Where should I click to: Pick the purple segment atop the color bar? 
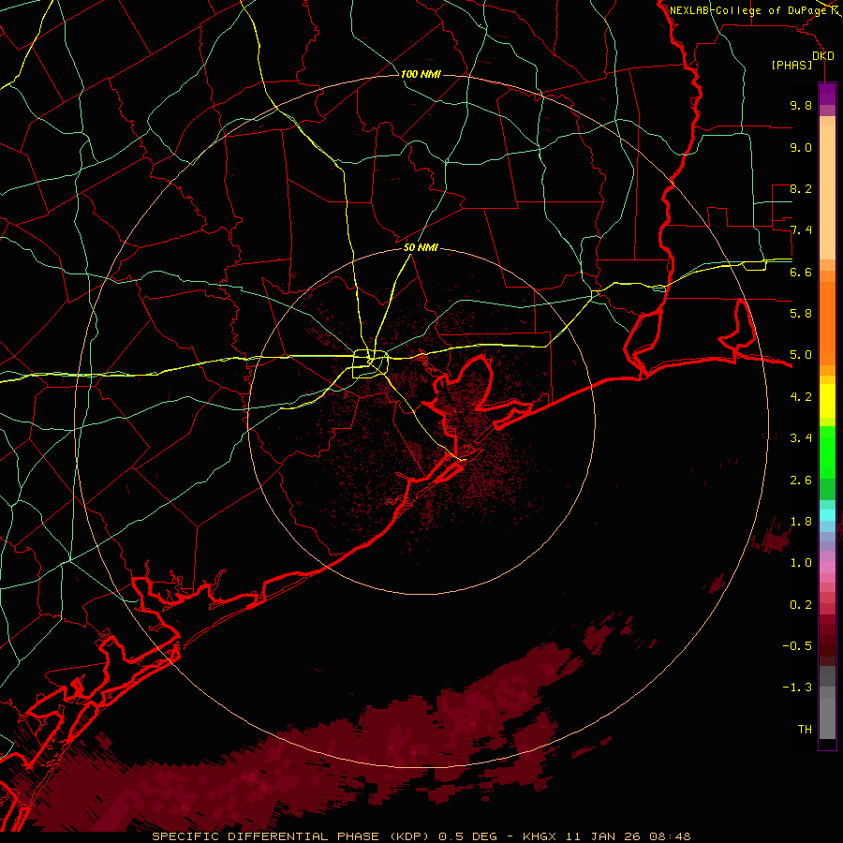827,94
